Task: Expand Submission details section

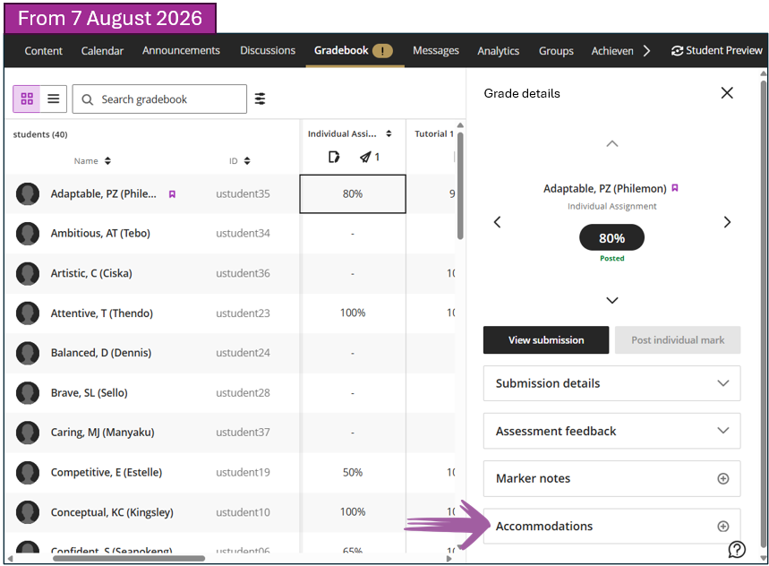Action: [611, 383]
